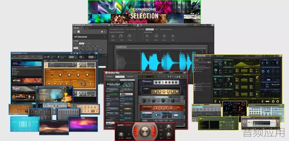289x141 pixels.
Task: Select the Loops type tag
Action: (x=81, y=44)
